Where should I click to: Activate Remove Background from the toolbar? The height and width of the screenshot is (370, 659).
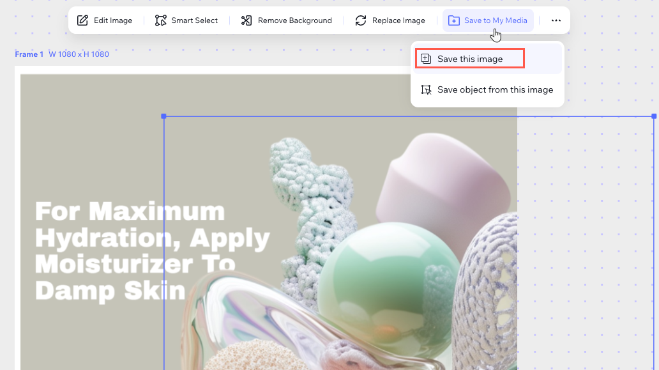(x=286, y=20)
